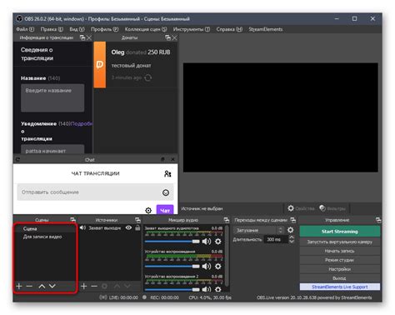Enable Режим студии

(x=340, y=260)
